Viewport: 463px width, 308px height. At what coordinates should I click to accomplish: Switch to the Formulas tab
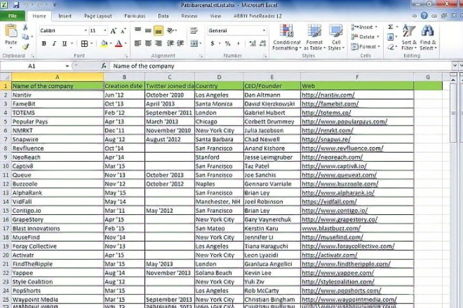pyautogui.click(x=134, y=16)
